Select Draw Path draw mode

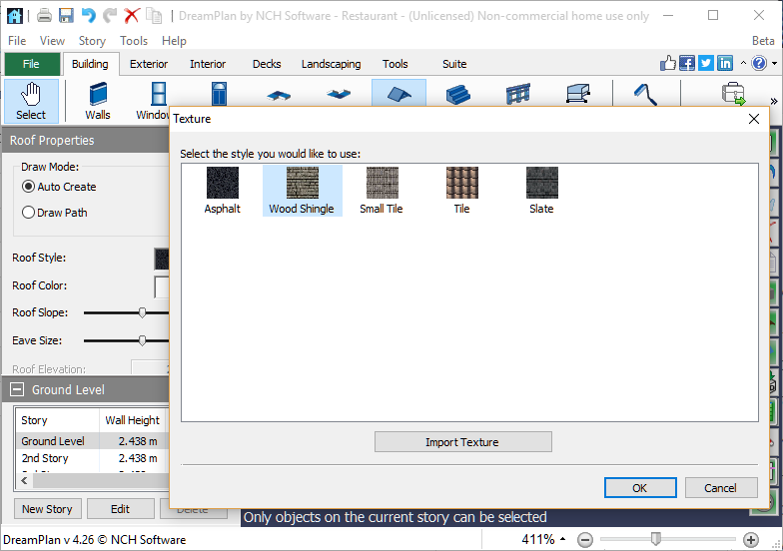point(28,213)
